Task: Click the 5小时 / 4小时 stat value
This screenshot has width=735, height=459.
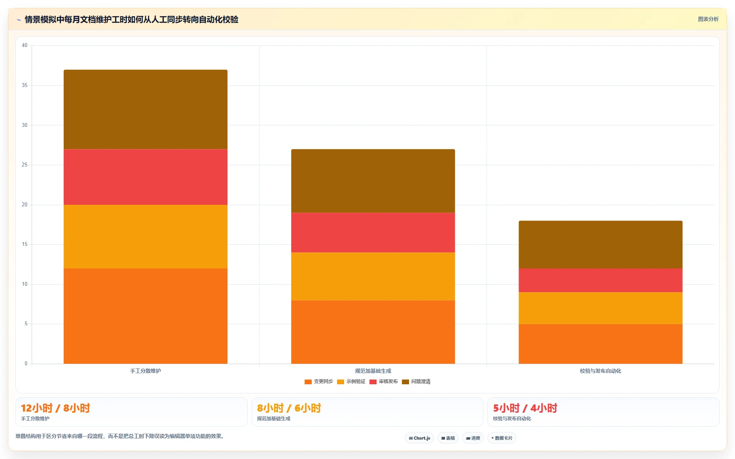Action: point(525,408)
